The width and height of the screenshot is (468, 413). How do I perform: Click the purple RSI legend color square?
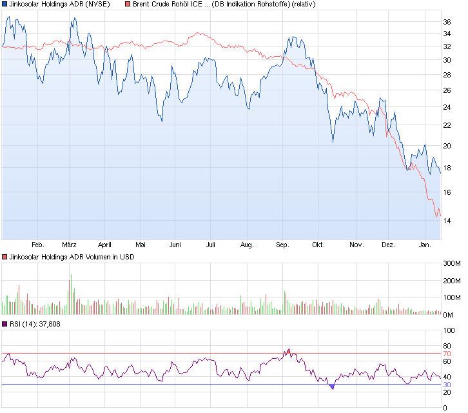point(5,324)
